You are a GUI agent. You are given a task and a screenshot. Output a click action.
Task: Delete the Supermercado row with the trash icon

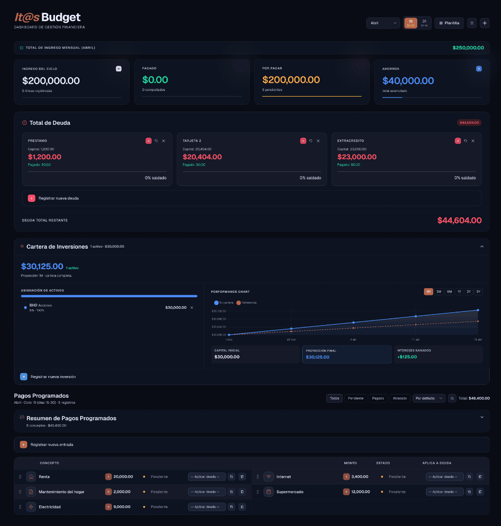click(x=479, y=492)
